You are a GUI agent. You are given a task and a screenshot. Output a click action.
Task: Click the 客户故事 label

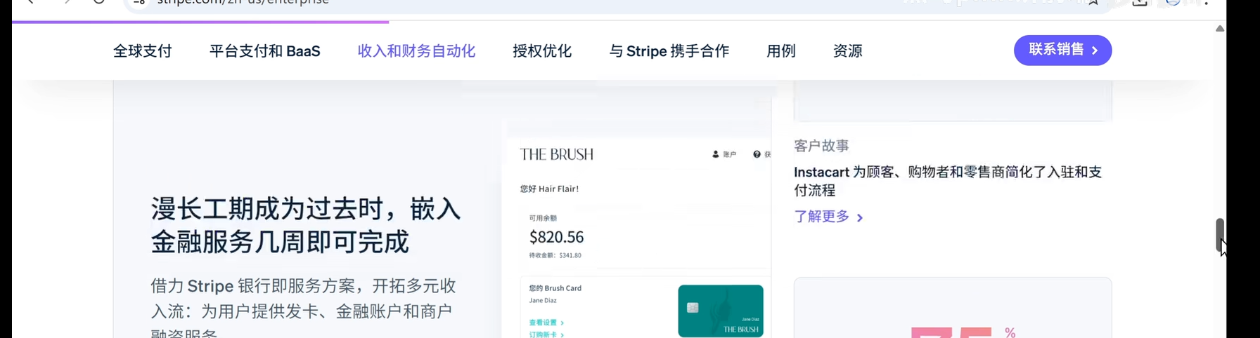click(821, 146)
